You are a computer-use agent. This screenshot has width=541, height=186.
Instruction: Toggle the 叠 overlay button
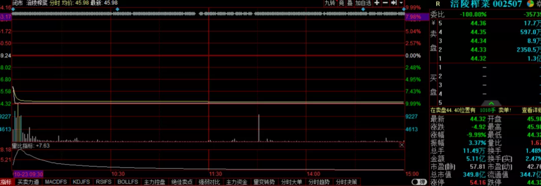pos(350,3)
